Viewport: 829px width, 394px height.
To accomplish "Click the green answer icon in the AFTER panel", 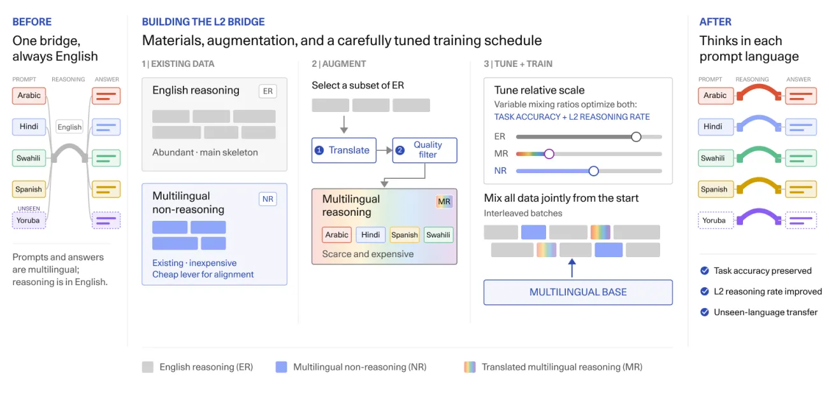I will [x=802, y=158].
